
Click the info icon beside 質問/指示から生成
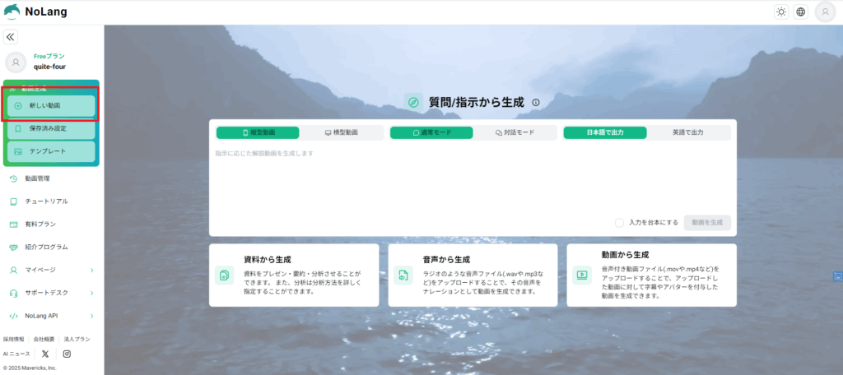click(x=535, y=103)
